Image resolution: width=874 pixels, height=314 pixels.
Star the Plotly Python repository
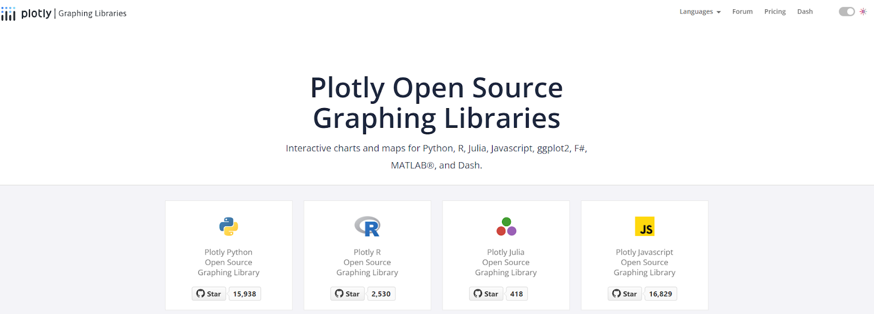(209, 294)
